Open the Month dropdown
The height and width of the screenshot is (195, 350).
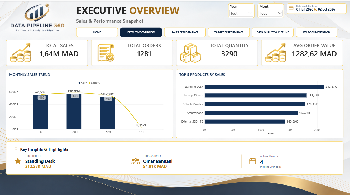pos(271,13)
